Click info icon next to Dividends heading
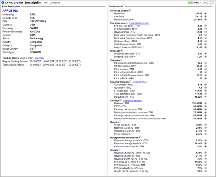Viewport: 216px width, 177px height. pos(121,50)
